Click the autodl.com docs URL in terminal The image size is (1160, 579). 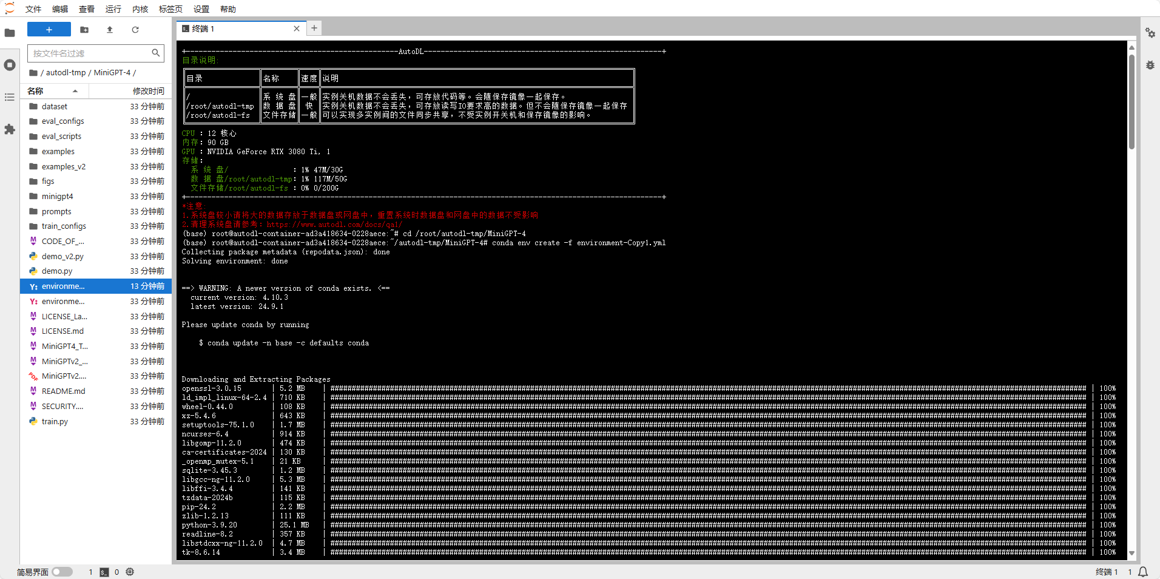point(334,225)
